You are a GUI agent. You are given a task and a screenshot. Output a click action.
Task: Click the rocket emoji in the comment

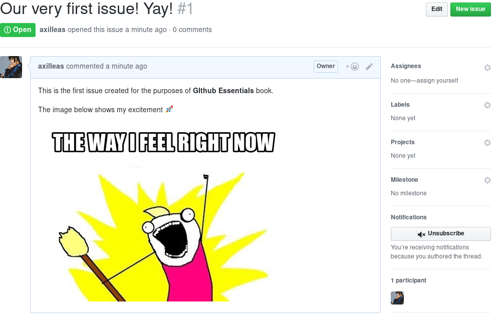click(169, 109)
